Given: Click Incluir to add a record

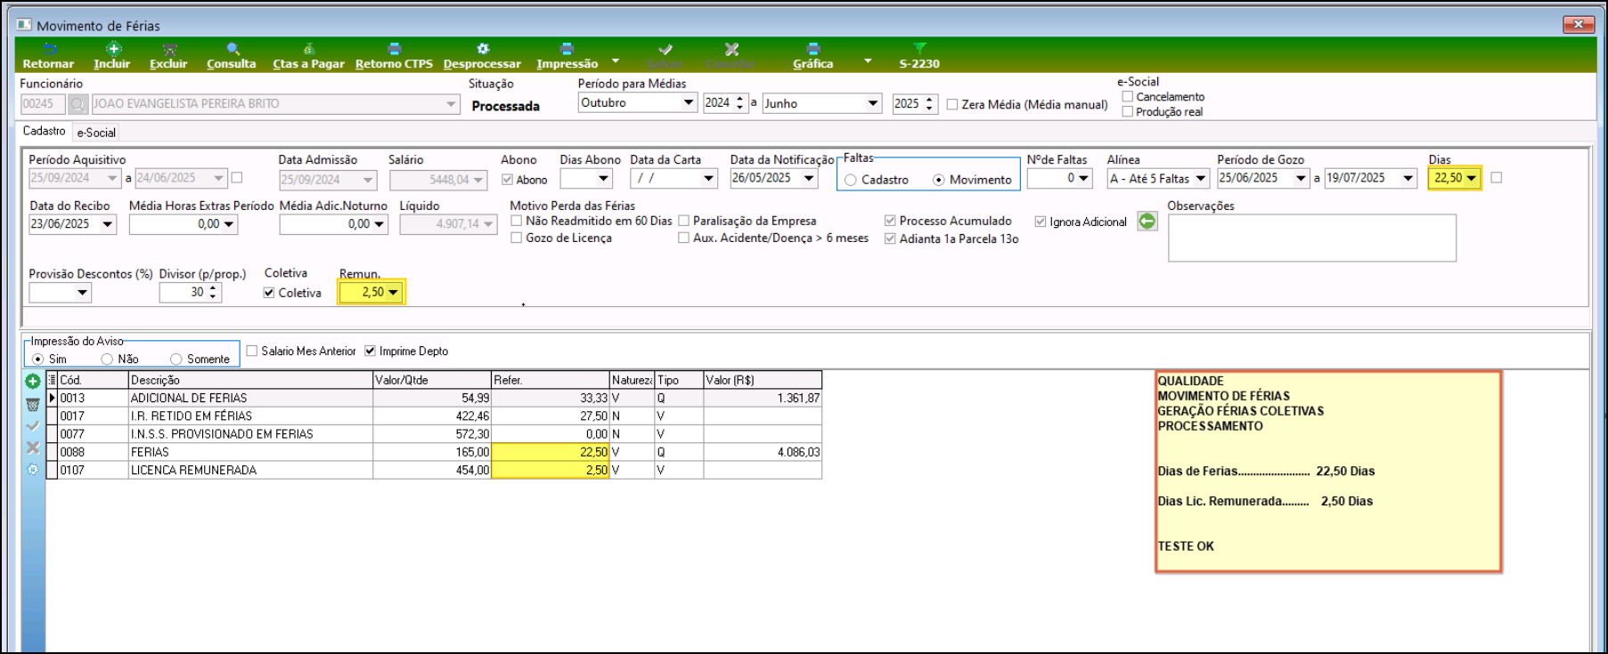Looking at the screenshot, I should click(112, 56).
